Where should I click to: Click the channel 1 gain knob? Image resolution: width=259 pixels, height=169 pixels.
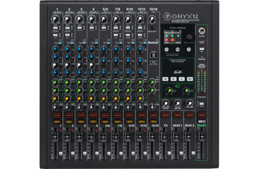tap(55, 19)
